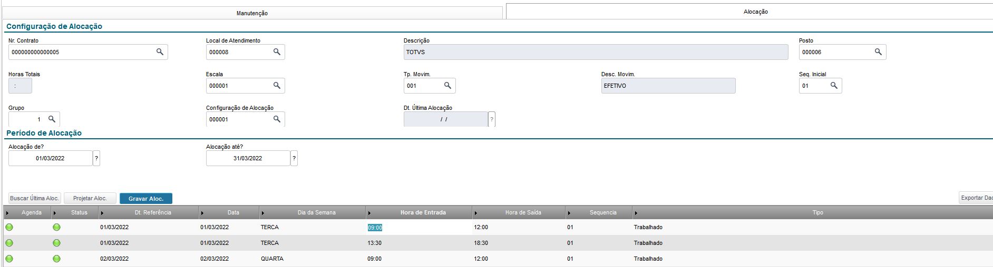The image size is (993, 267).
Task: Expand Data column header arrow
Action: (202, 213)
